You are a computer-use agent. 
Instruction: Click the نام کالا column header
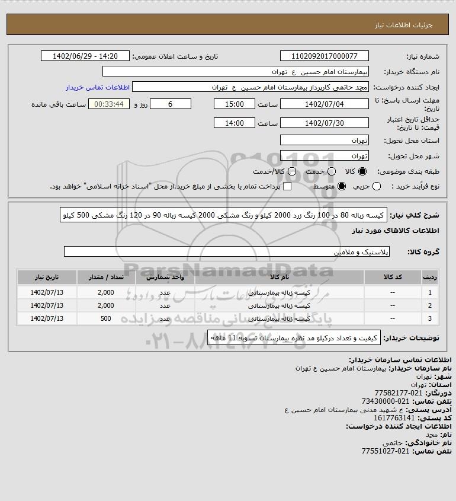point(279,277)
